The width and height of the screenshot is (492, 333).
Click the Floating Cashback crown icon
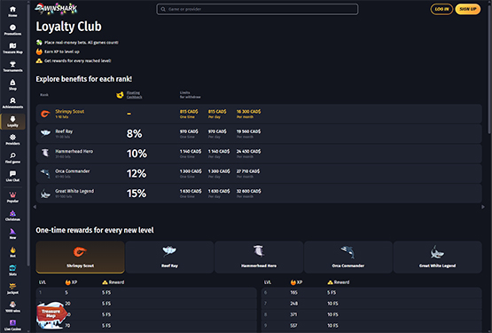coord(120,95)
